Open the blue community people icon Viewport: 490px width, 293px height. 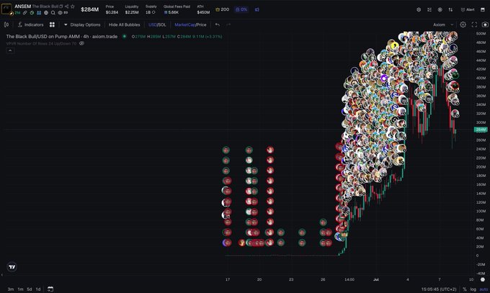(39, 13)
